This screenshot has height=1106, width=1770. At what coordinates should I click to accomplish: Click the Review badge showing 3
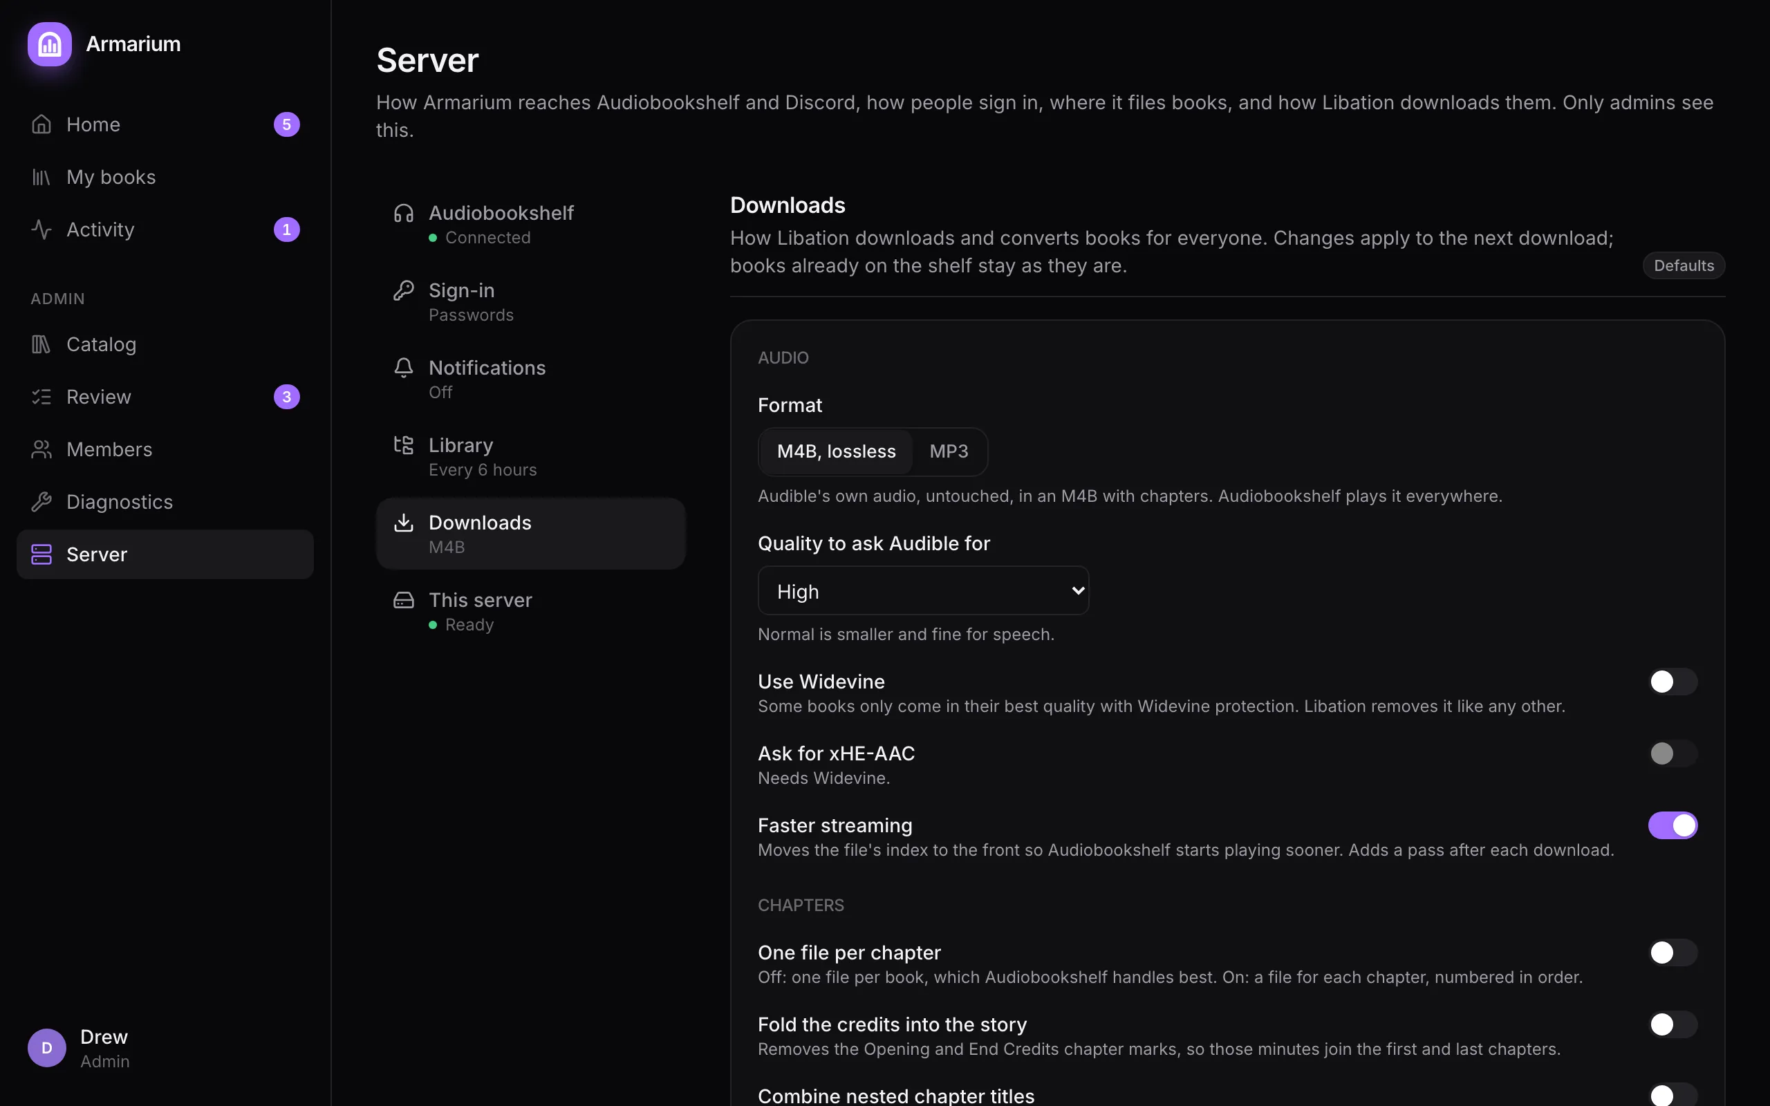[287, 397]
